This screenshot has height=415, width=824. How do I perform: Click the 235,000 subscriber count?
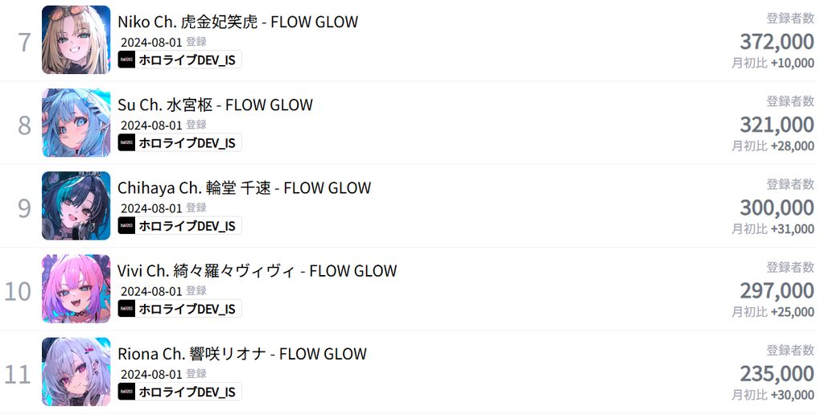pos(777,373)
